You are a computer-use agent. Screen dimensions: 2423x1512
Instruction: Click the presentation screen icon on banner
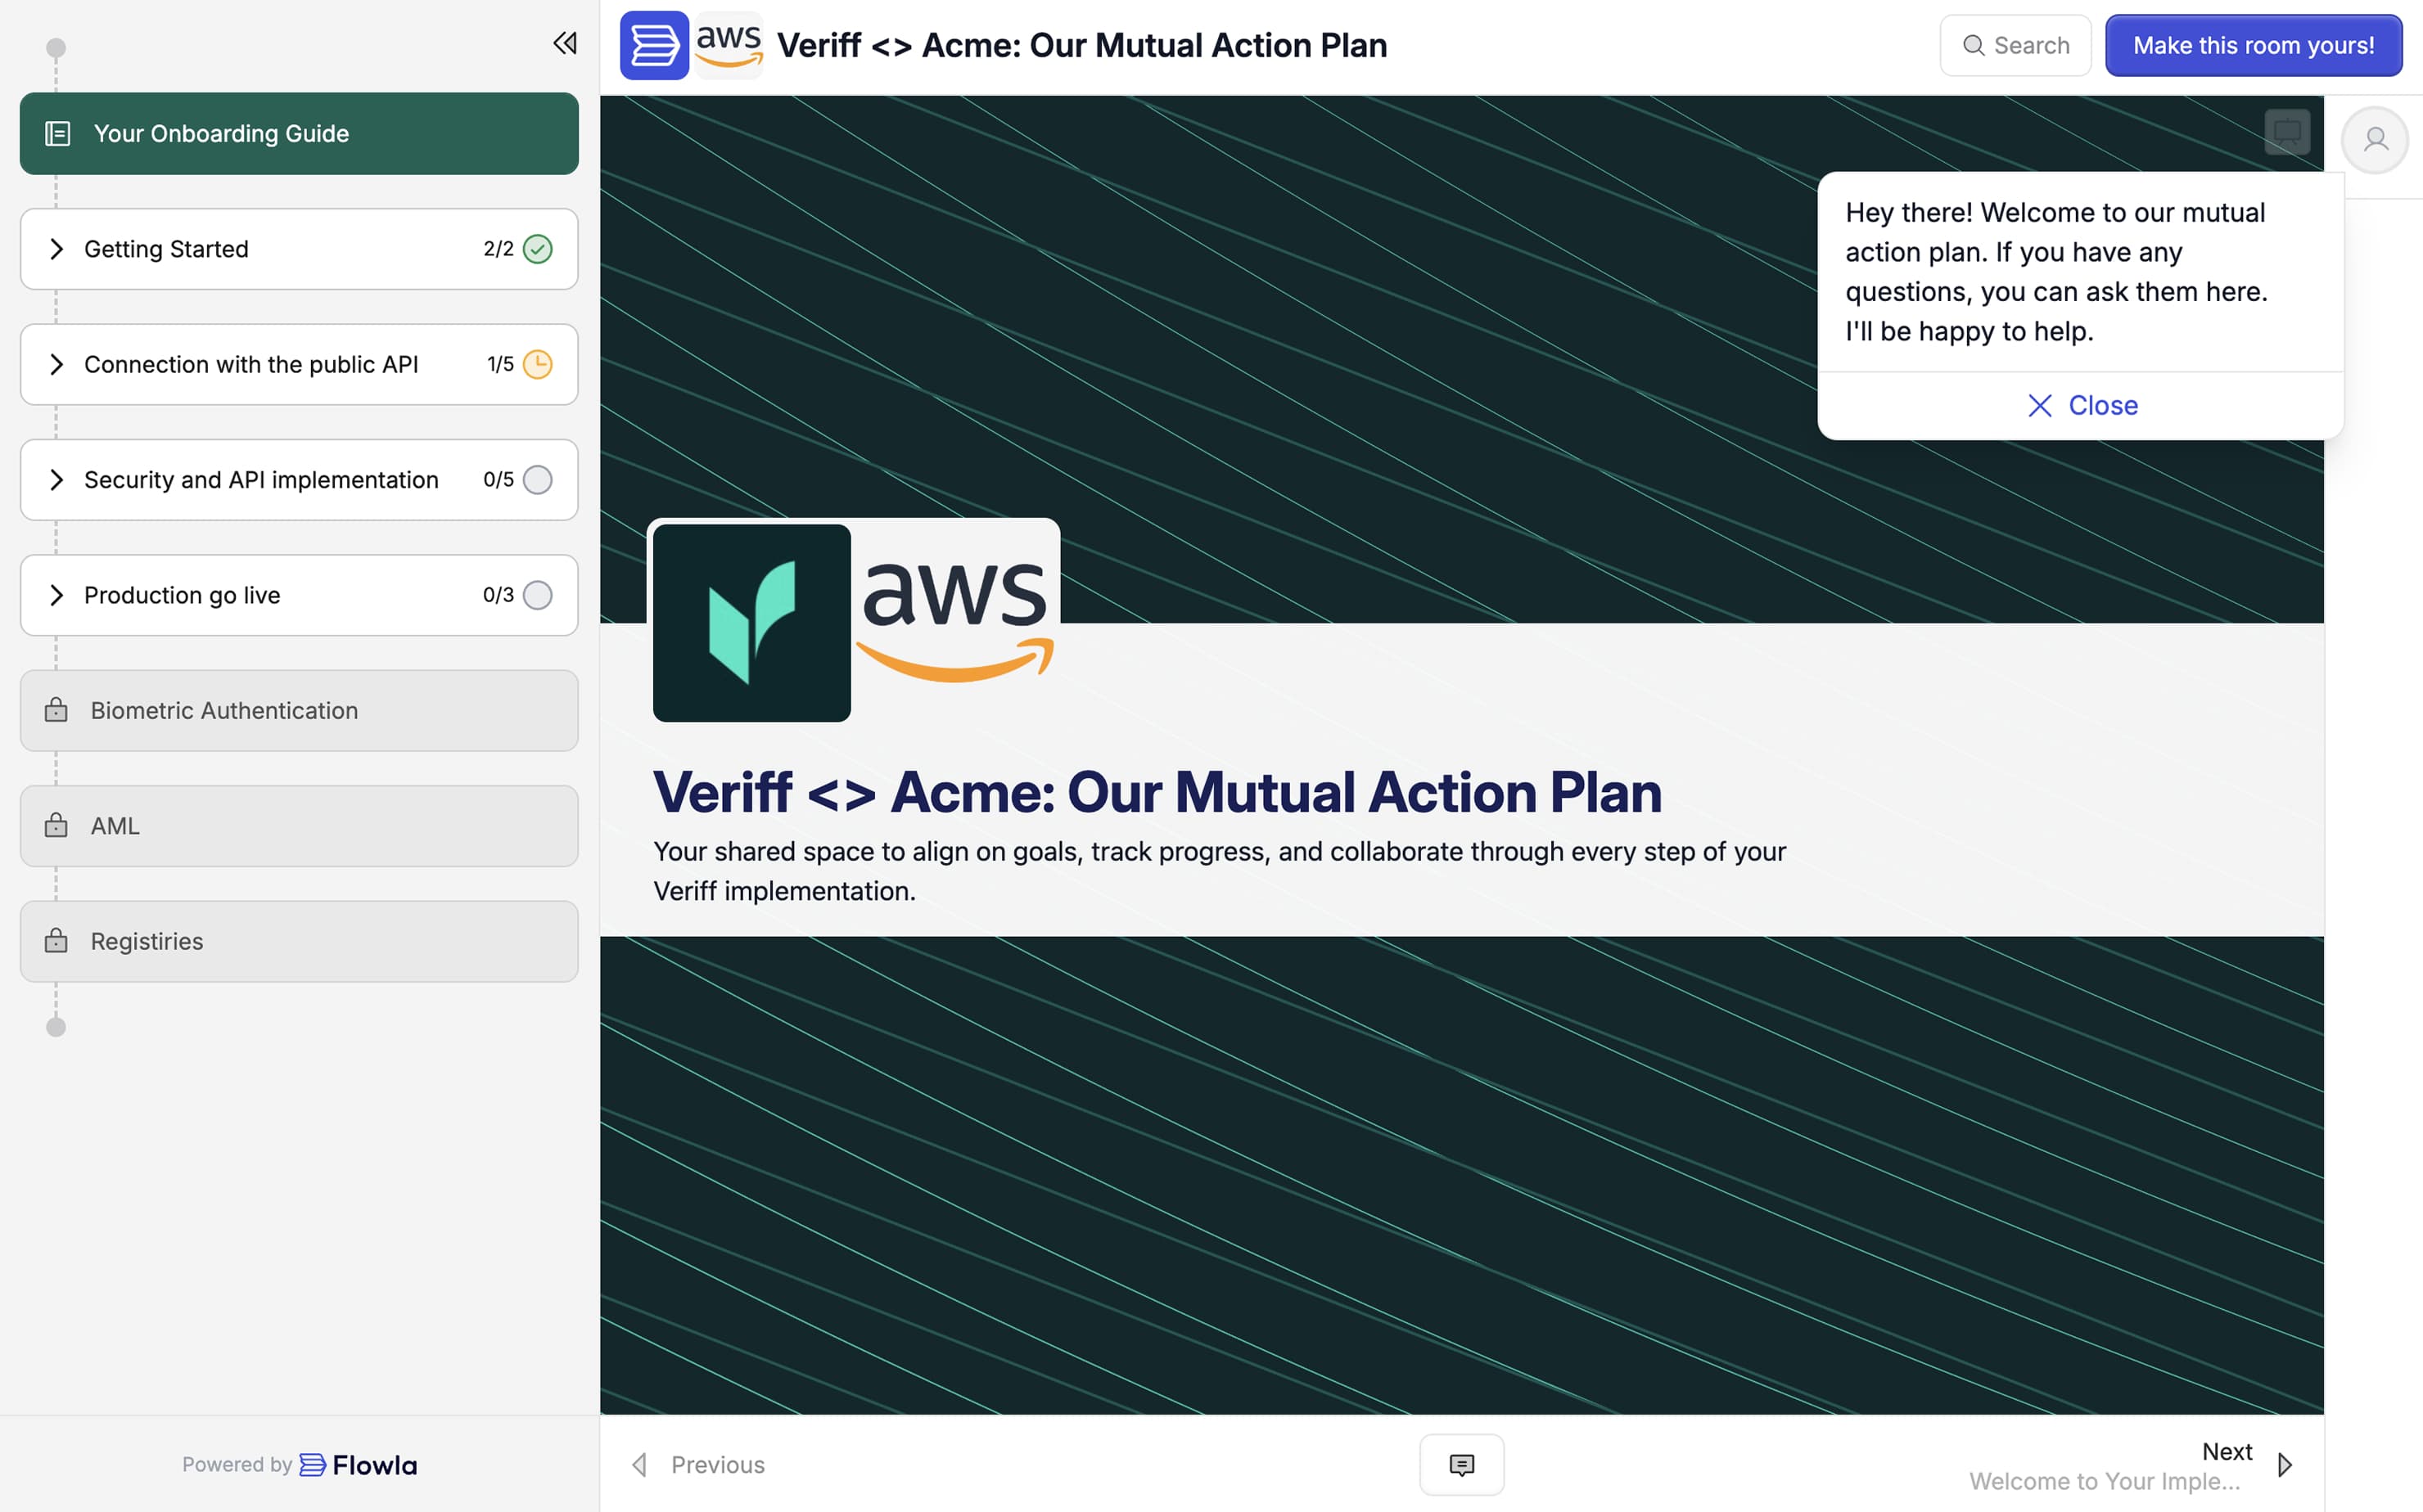click(2287, 131)
